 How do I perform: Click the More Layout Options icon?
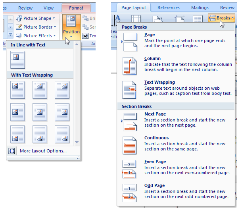coord(12,151)
